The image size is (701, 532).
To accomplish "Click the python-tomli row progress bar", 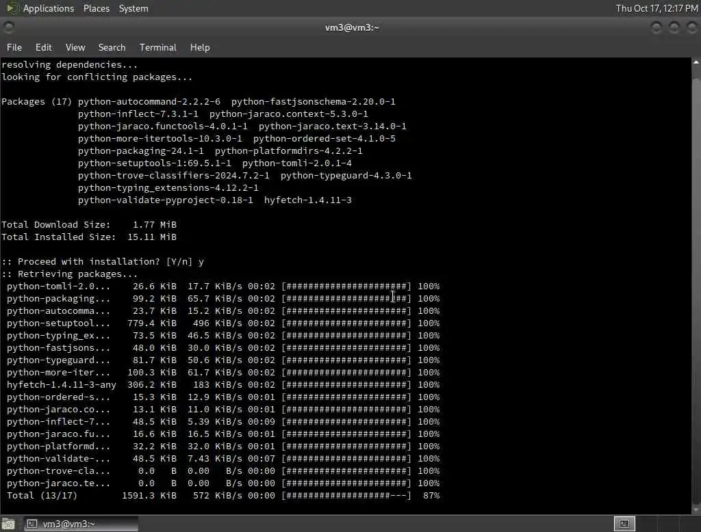I will [346, 287].
